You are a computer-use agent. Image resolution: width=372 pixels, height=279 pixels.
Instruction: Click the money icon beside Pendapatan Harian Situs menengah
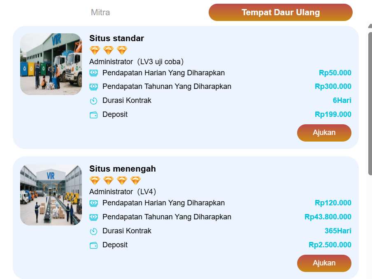point(94,203)
